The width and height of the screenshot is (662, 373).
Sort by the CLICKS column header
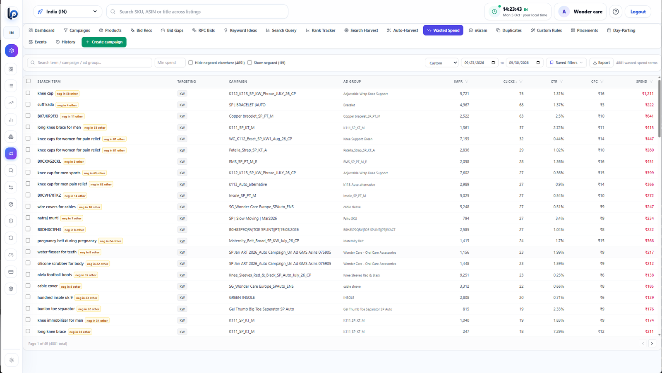(x=510, y=82)
